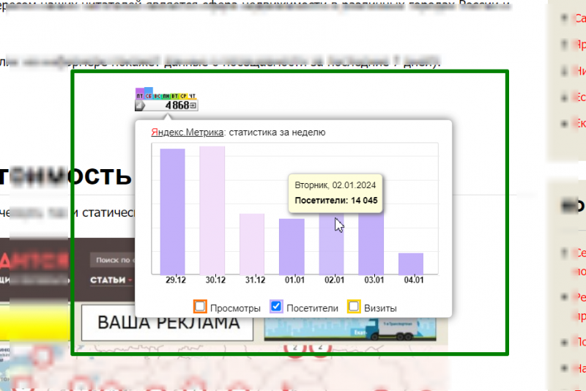Click the expand arrow icon on counter badge
This screenshot has height=391, width=586.
click(x=193, y=105)
